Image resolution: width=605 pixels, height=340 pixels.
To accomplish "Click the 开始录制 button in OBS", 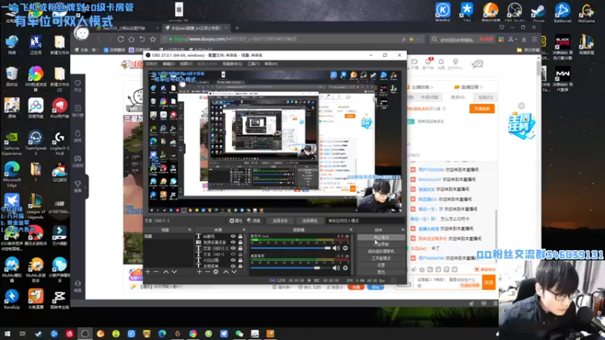I will [x=381, y=244].
